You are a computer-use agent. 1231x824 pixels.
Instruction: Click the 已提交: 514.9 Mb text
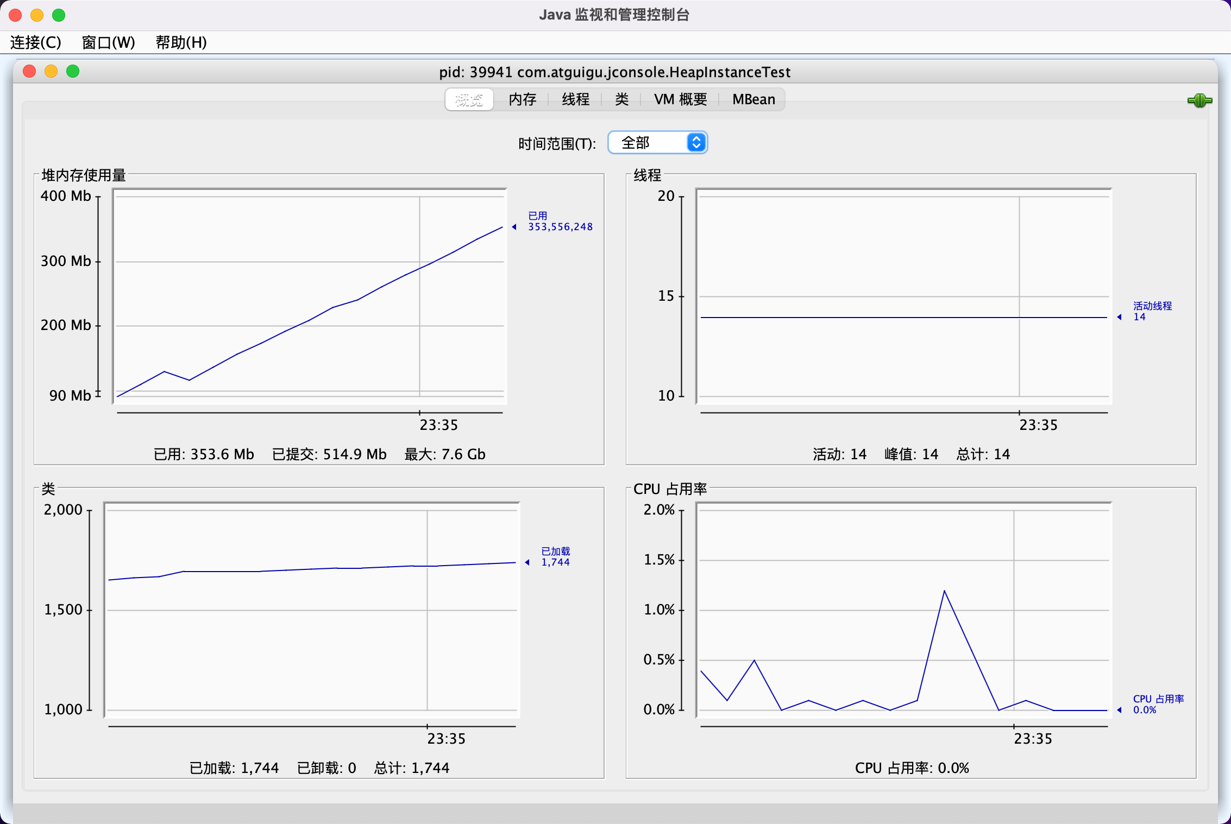point(329,454)
